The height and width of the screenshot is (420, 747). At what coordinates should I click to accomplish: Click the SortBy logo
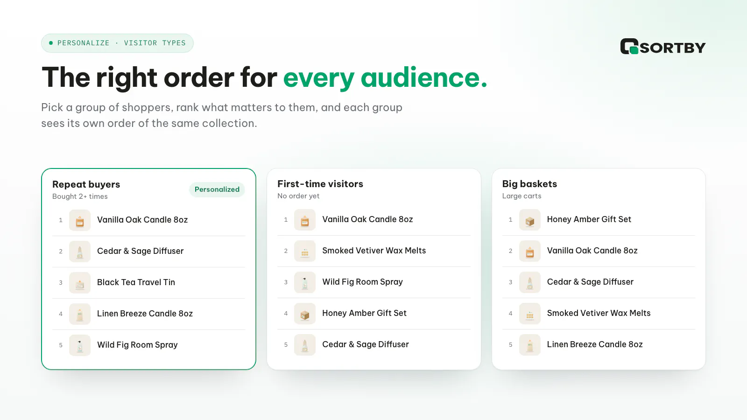[663, 47]
